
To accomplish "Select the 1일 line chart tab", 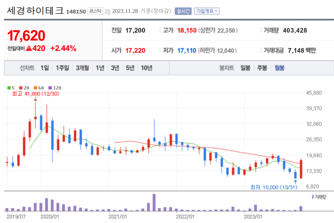I will click(45, 68).
